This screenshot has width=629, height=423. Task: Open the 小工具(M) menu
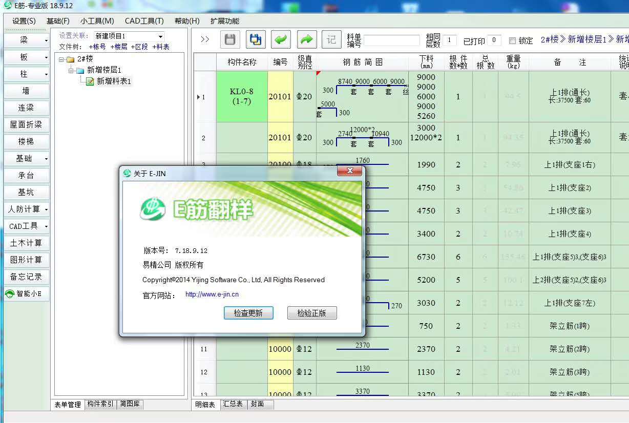coord(97,21)
